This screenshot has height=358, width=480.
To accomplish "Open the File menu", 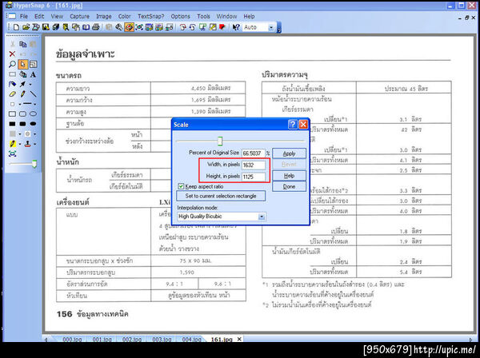I will (23, 17).
